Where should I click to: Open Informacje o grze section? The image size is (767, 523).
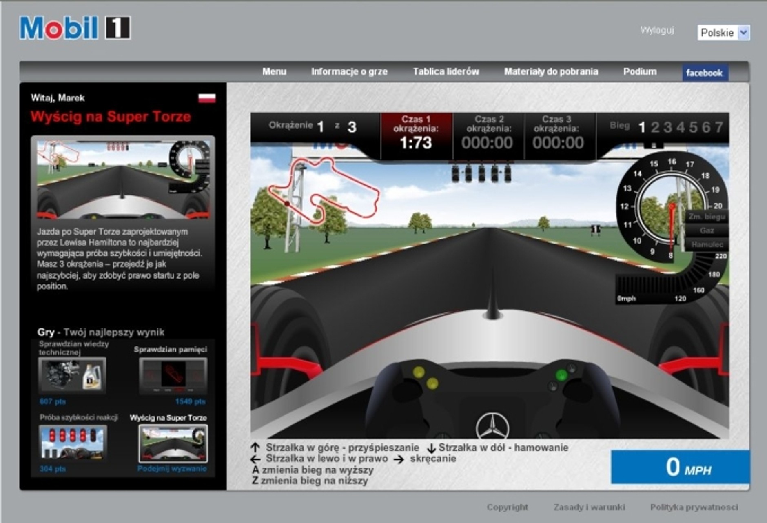[x=349, y=72]
